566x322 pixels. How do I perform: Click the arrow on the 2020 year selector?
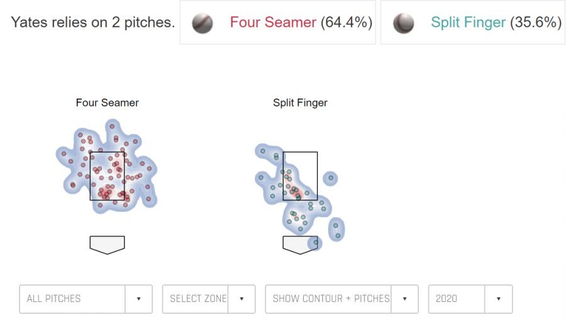pyautogui.click(x=499, y=299)
